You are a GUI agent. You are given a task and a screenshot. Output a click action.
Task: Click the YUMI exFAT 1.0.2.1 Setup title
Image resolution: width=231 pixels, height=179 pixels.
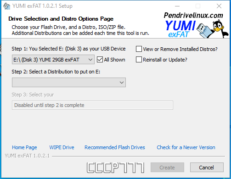click(42, 6)
